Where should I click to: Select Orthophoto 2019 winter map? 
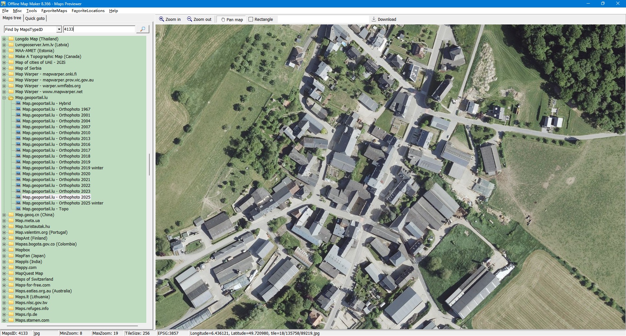(x=63, y=168)
